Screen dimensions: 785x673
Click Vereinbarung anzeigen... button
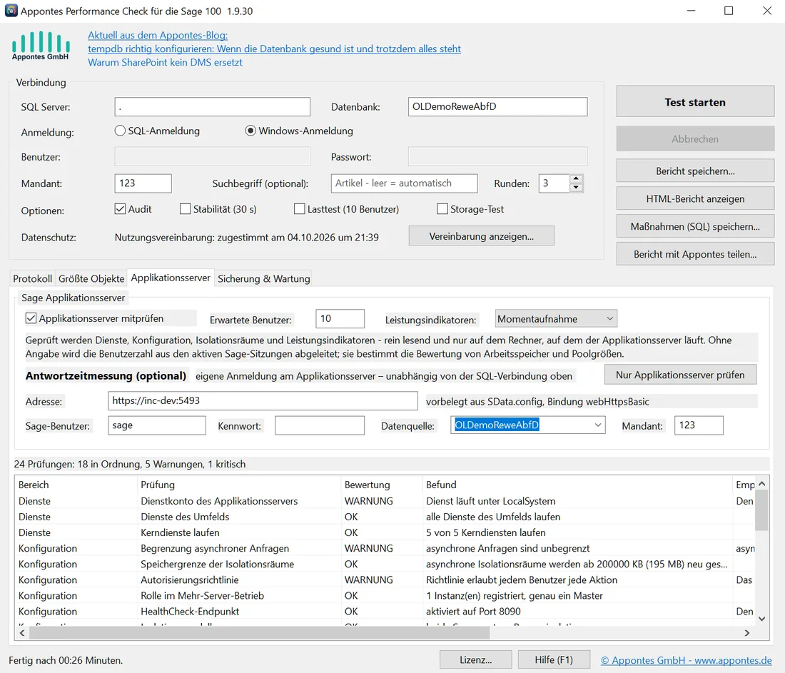[482, 236]
